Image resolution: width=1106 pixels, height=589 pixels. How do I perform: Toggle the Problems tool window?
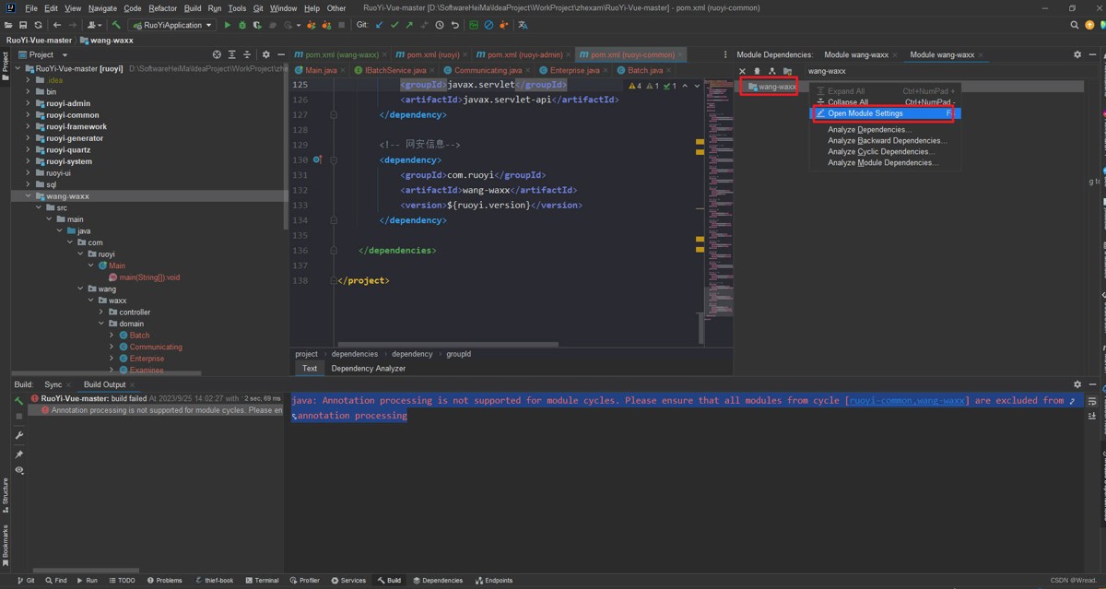click(164, 581)
